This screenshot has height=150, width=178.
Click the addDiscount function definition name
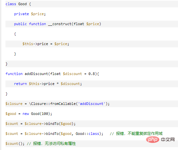[36, 74]
